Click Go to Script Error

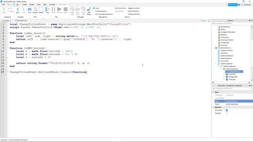pyautogui.click(x=121, y=8)
